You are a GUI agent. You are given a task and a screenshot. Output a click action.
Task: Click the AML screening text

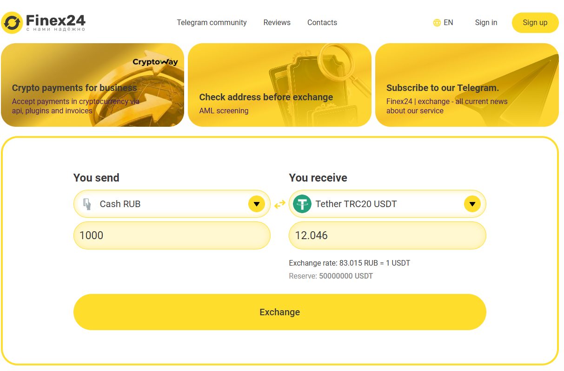coord(224,111)
